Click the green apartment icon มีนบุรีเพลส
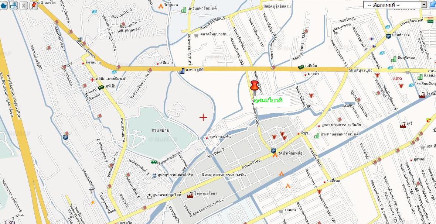 pyautogui.click(x=394, y=59)
